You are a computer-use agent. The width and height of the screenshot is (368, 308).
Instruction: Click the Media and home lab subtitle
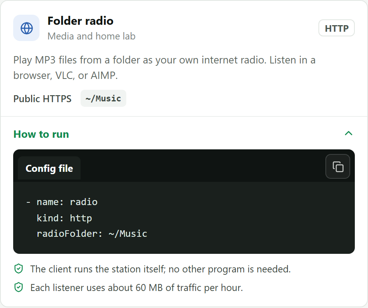coord(91,36)
